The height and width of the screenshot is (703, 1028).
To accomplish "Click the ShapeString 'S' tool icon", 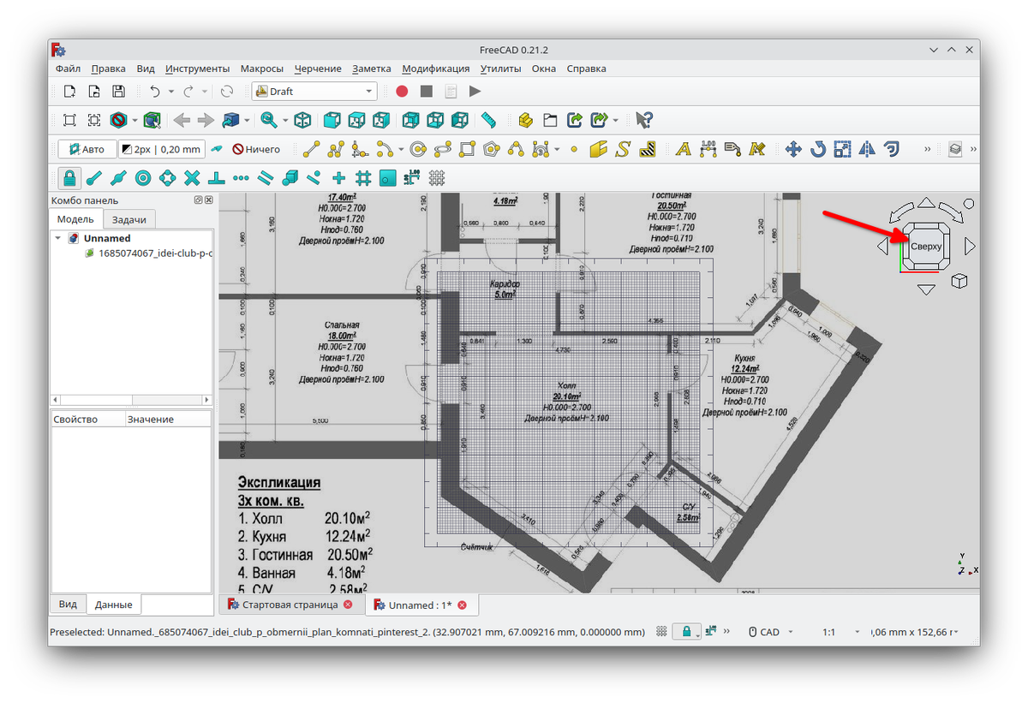I will tap(623, 150).
